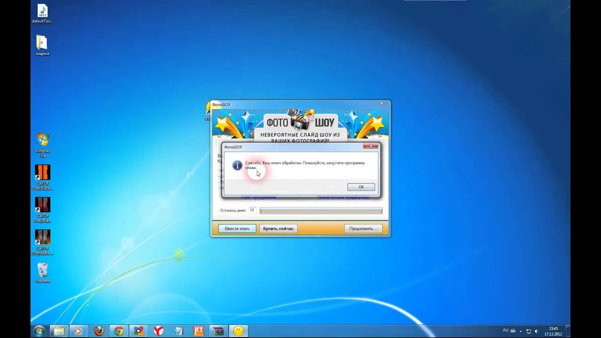Open second Call Of Duty shortcut
Viewport: 601px width, 338px height.
pos(42,210)
